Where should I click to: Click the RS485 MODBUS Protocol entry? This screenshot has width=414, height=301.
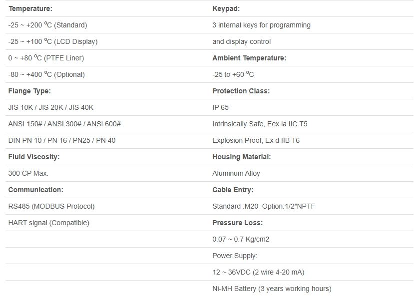[x=51, y=206]
